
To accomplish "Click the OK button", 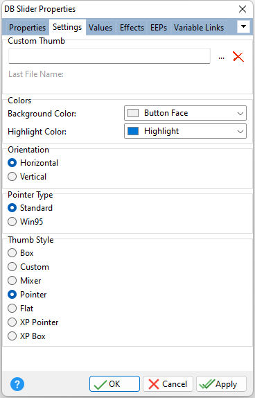I will (x=114, y=384).
